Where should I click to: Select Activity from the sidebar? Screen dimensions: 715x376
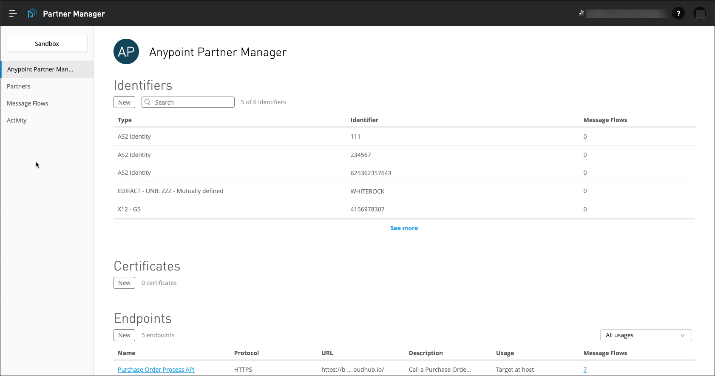tap(17, 120)
